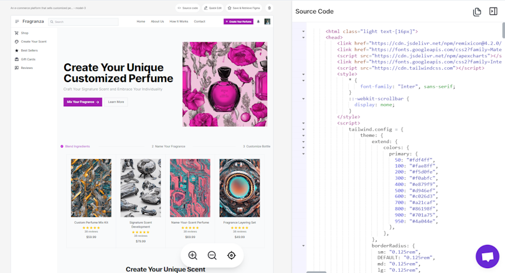Click the Source Code panel vertical scrollbar
Image resolution: width=505 pixels, height=273 pixels.
[503, 30]
